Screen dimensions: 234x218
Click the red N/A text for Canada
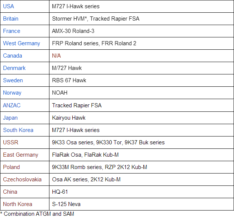(x=56, y=56)
